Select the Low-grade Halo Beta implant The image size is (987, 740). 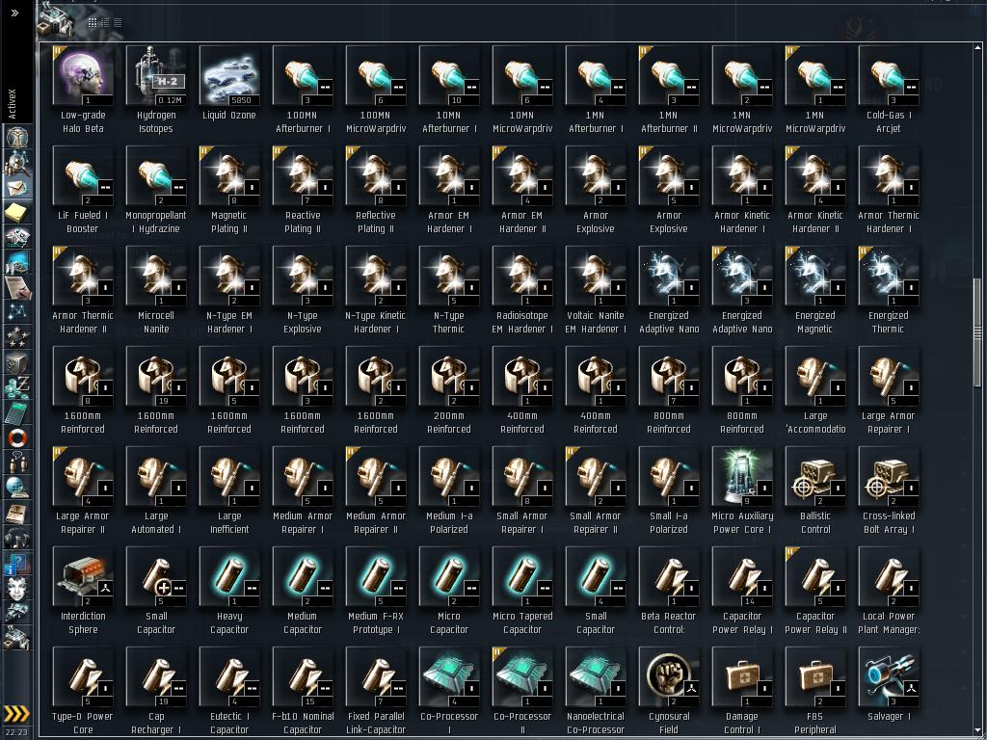point(83,90)
